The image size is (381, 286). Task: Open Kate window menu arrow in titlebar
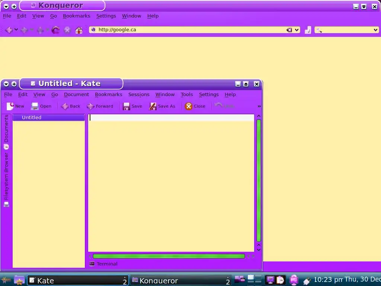pos(6,84)
